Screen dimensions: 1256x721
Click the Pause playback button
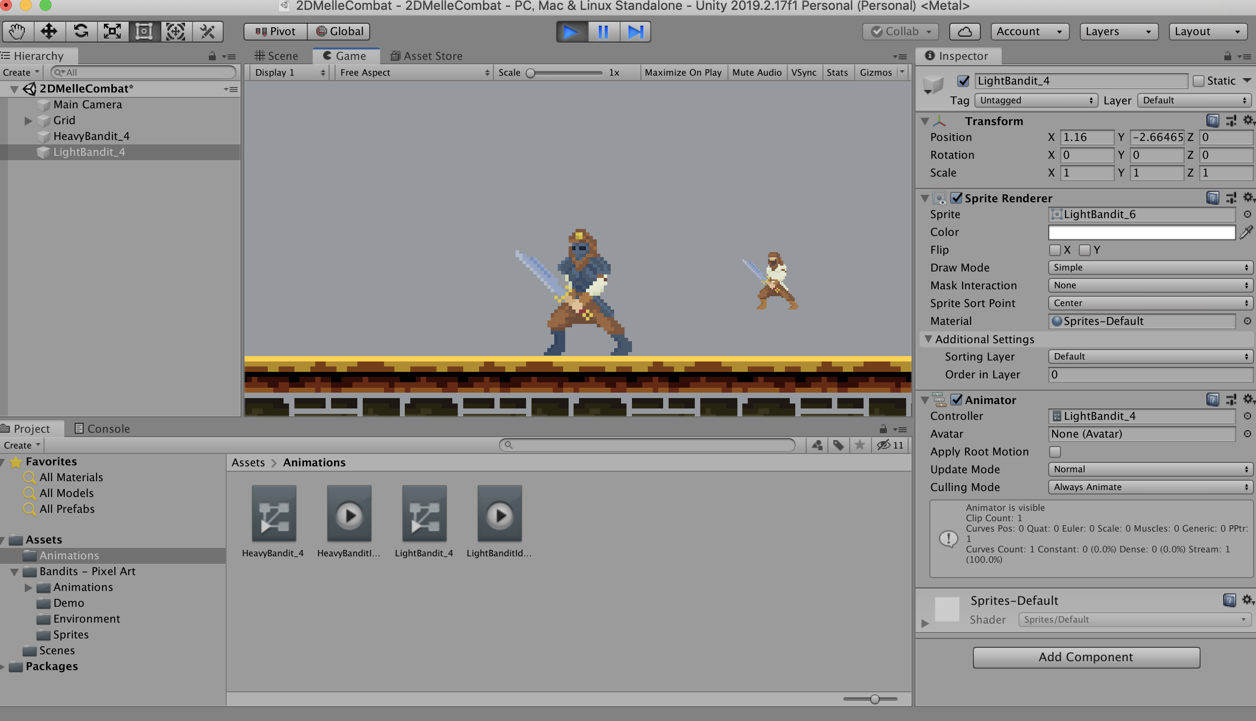coord(603,32)
